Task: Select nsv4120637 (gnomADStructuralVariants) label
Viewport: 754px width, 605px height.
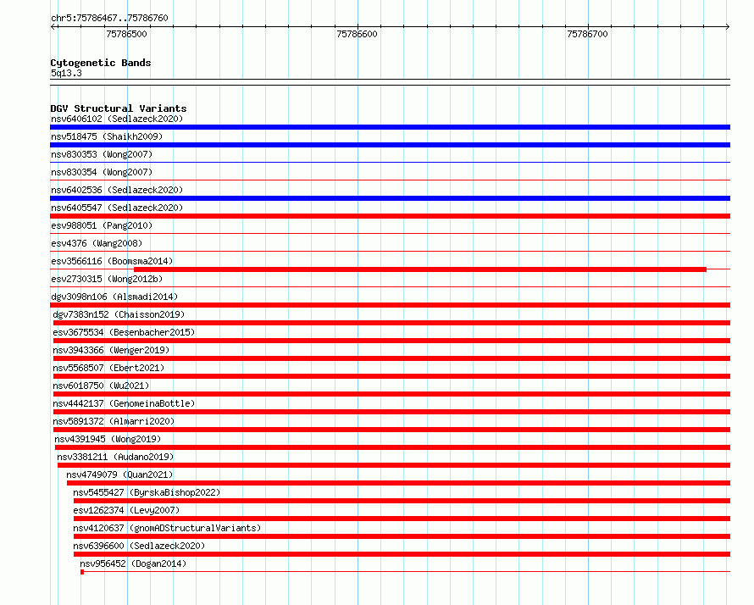Action: click(167, 528)
